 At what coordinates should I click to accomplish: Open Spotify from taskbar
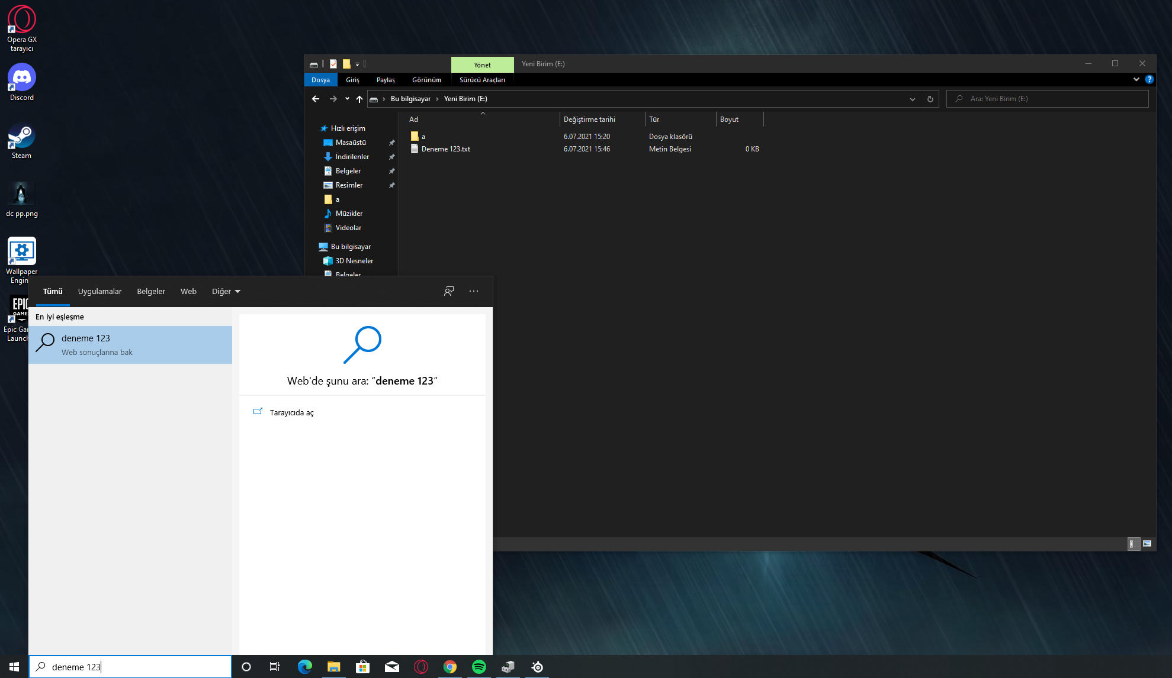point(479,667)
